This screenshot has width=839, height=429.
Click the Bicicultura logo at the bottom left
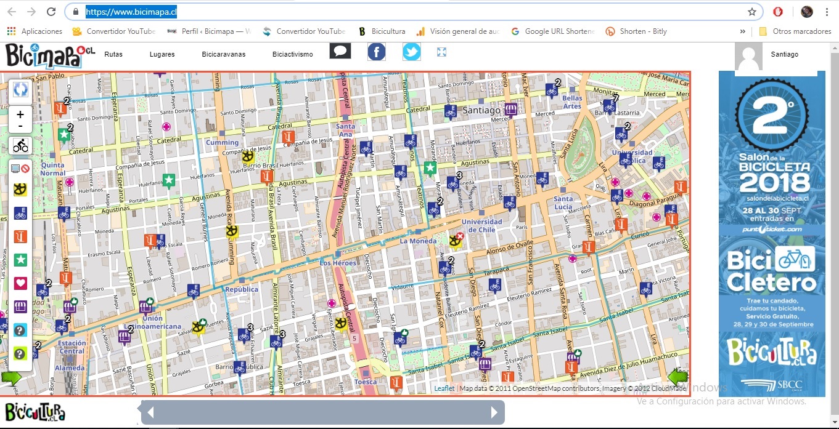pyautogui.click(x=35, y=411)
